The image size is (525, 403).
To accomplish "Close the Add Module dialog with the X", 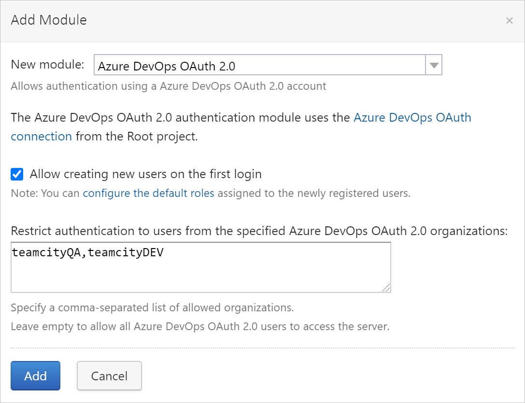I will 510,20.
